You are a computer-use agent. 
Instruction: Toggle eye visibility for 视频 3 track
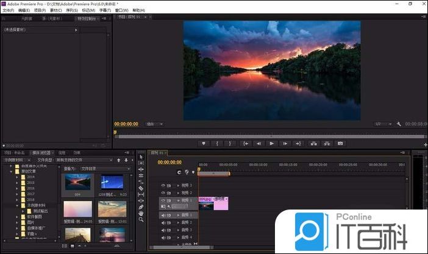pyautogui.click(x=163, y=185)
